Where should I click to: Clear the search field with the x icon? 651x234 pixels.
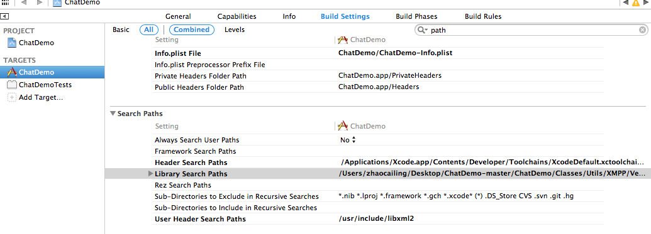click(x=642, y=30)
